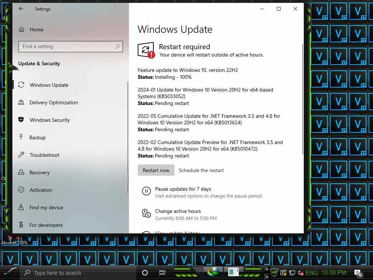Maximize the Settings window
Screen dimensions: 373x280
(279, 9)
